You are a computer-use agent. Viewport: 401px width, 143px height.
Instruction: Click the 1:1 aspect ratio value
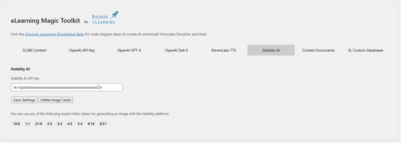coord(28,124)
